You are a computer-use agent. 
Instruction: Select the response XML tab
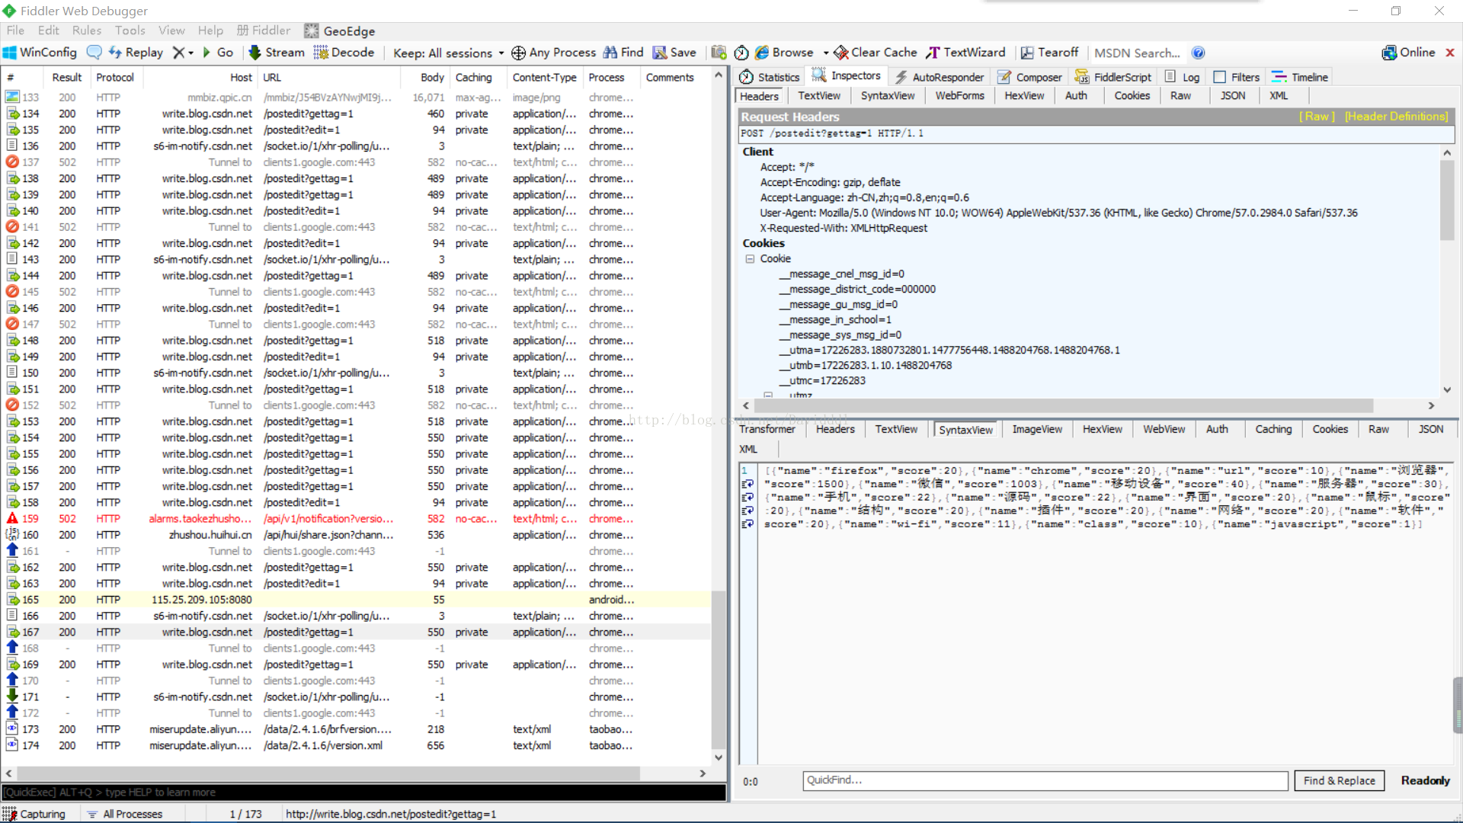coord(748,449)
